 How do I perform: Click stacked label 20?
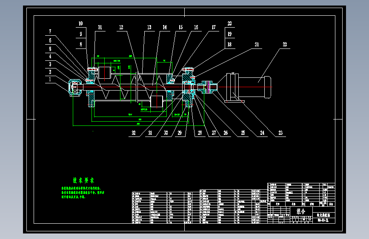[x=229, y=23]
